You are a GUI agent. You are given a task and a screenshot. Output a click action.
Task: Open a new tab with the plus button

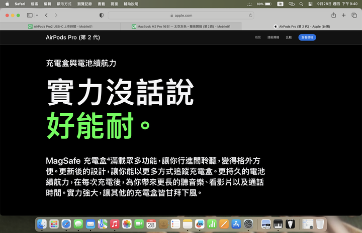tap(344, 15)
